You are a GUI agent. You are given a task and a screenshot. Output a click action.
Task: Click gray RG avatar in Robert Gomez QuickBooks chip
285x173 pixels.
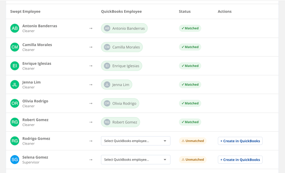(x=107, y=122)
